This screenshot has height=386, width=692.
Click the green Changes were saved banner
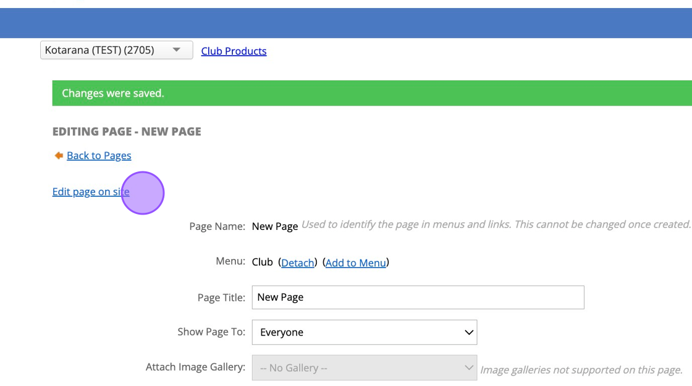371,93
